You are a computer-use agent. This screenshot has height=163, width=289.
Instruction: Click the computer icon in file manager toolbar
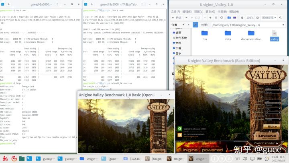tap(235, 18)
